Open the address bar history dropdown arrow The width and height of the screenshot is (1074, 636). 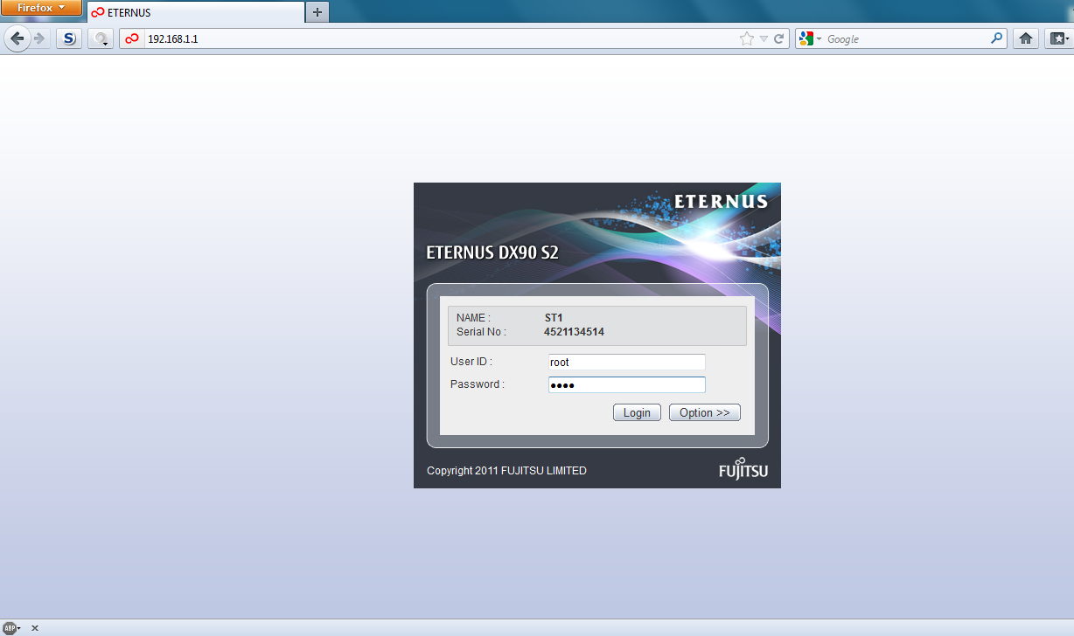764,38
